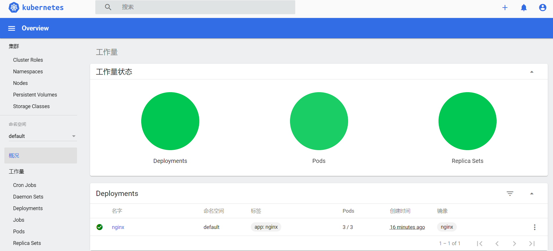Click the Pods green status circle
Viewport: 553px width, 251px height.
pyautogui.click(x=319, y=121)
